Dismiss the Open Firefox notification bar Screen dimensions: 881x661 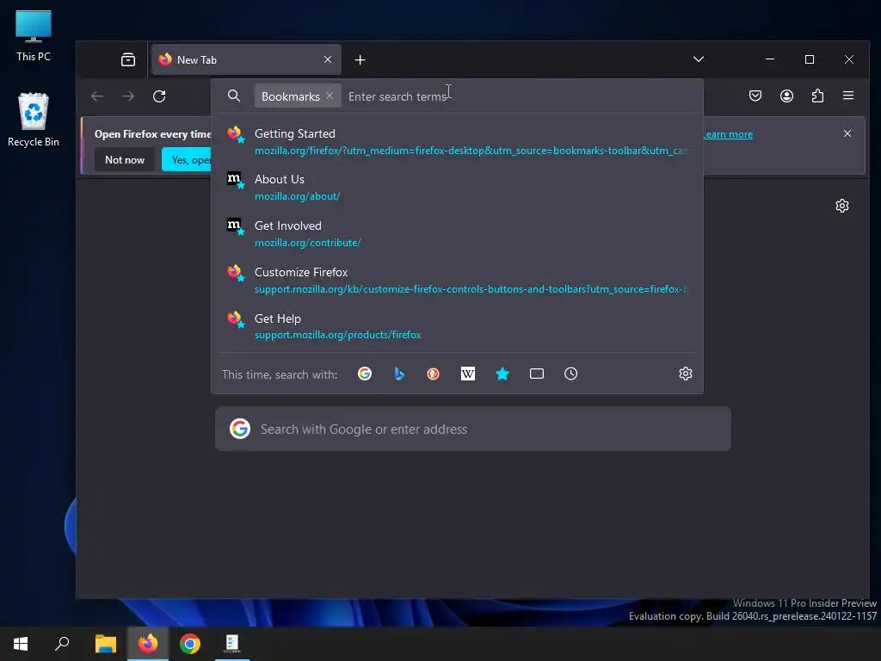coord(847,133)
